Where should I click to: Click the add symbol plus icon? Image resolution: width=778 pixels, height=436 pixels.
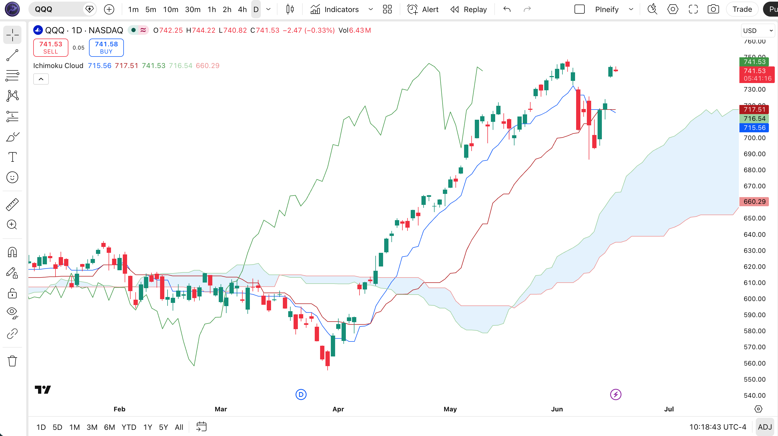(109, 9)
